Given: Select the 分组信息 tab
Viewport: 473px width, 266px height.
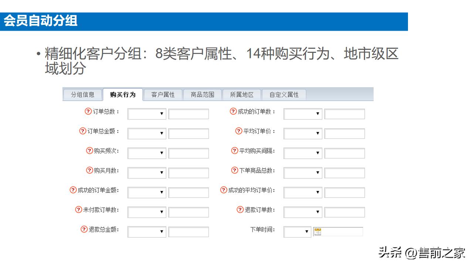Looking at the screenshot, I should (x=83, y=94).
